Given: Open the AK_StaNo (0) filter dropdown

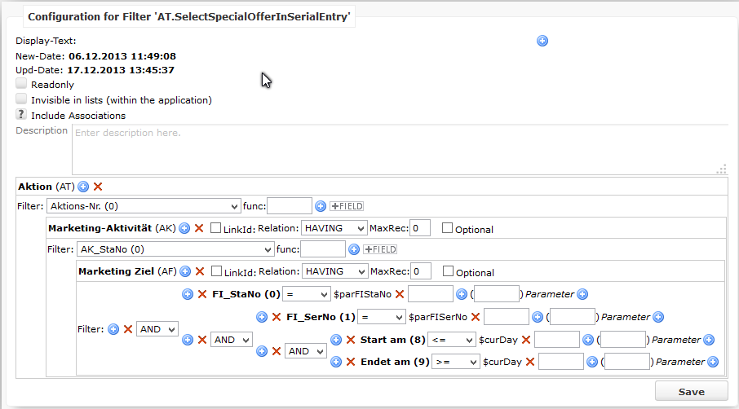Looking at the screenshot, I should click(175, 249).
